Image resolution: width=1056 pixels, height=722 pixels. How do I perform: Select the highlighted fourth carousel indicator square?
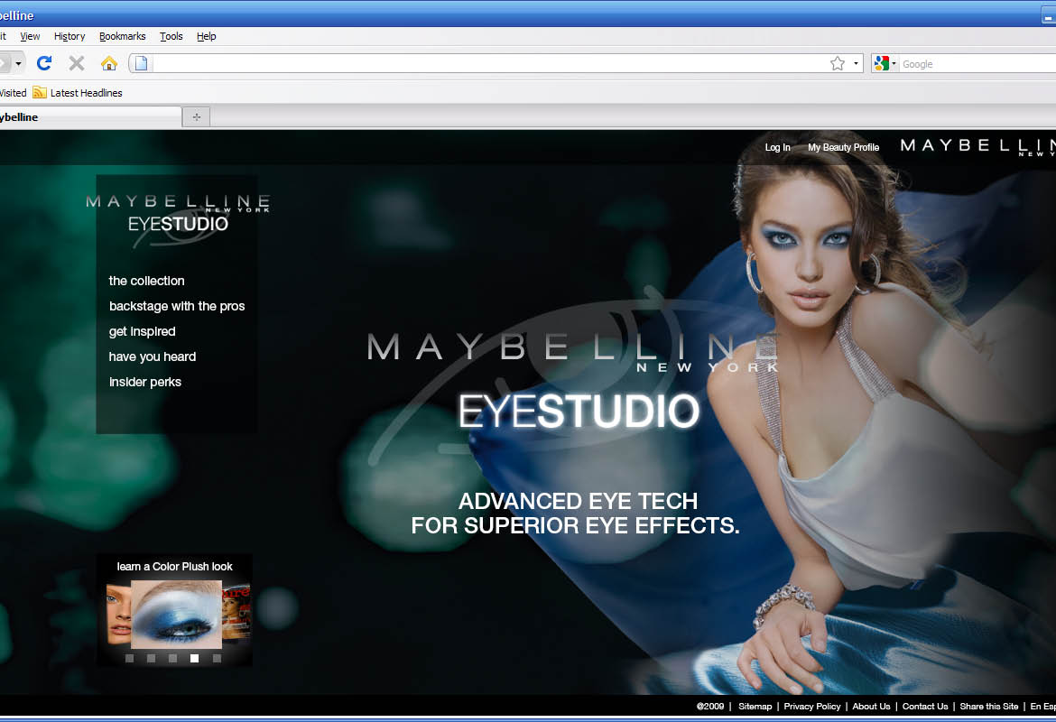[194, 658]
